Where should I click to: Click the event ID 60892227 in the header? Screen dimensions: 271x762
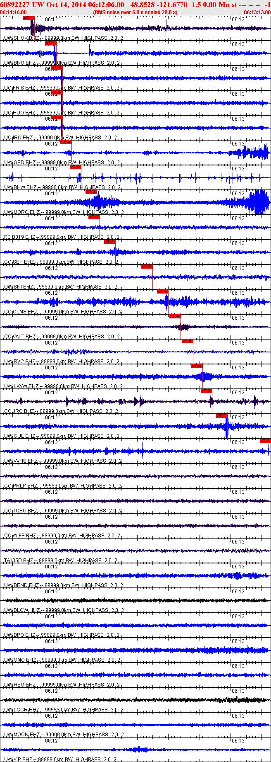coord(15,5)
